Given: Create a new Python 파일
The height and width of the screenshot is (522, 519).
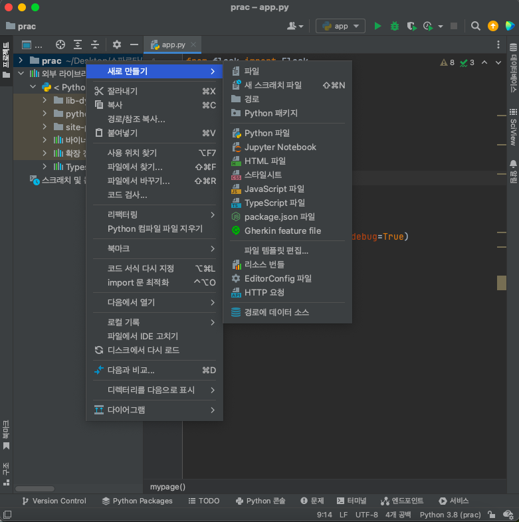Looking at the screenshot, I should [288, 133].
